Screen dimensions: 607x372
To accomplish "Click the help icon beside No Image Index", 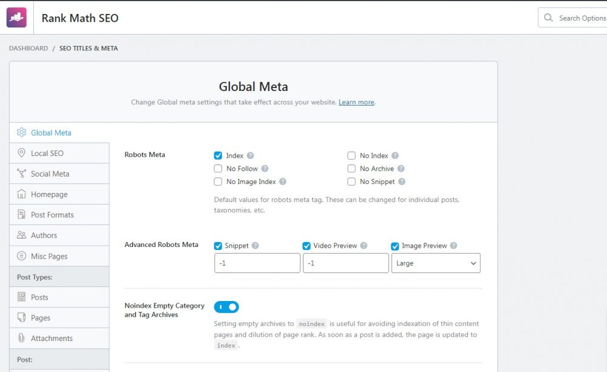I will click(283, 181).
